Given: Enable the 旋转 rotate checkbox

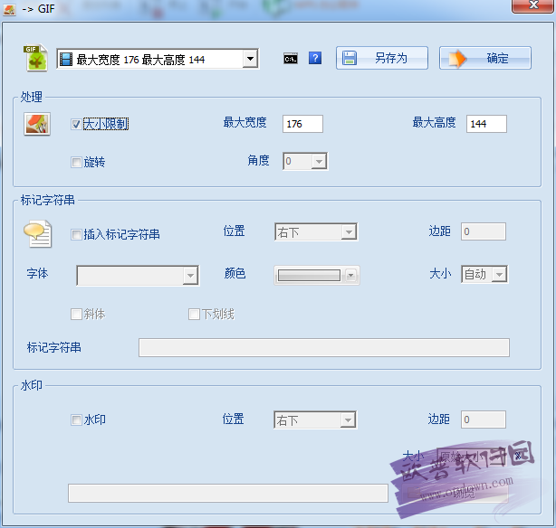Looking at the screenshot, I should point(76,163).
